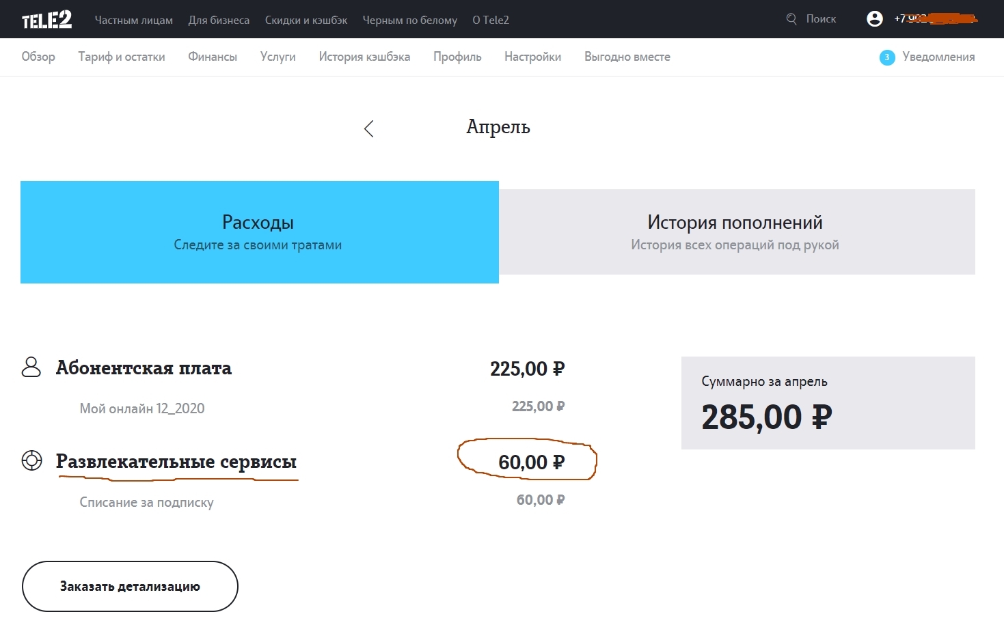The height and width of the screenshot is (625, 1004).
Task: Open Черным по белому menu item
Action: [410, 20]
